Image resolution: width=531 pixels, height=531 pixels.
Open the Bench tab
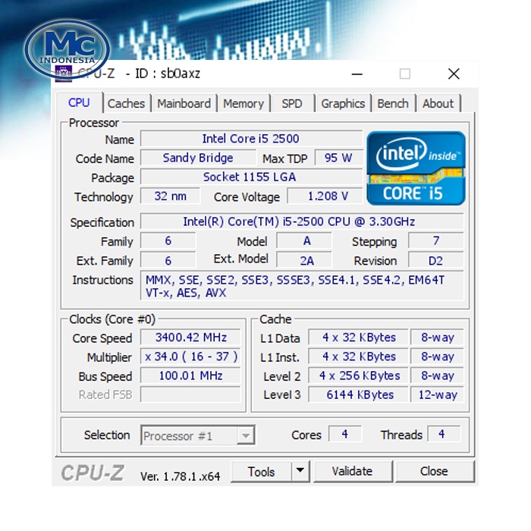coord(393,104)
